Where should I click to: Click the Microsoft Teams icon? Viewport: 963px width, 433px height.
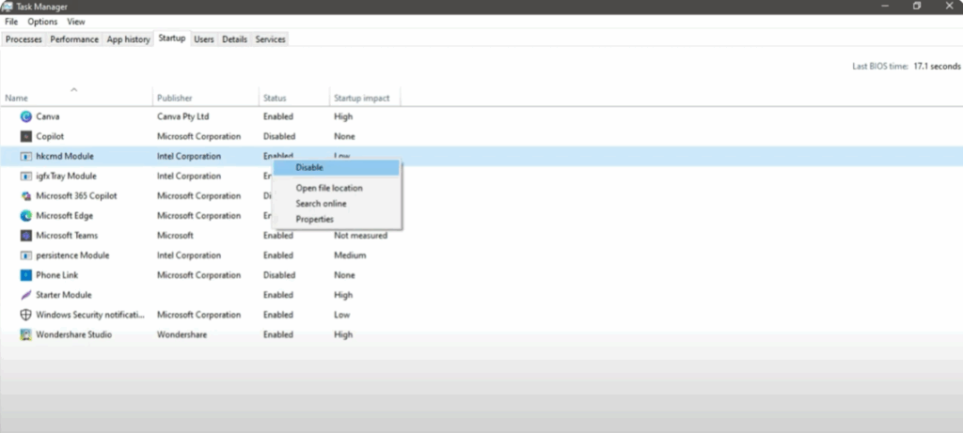[x=25, y=236]
